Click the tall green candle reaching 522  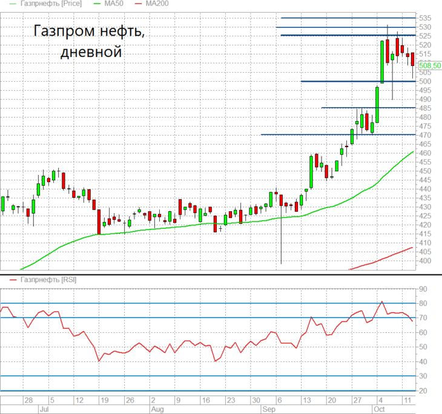click(382, 62)
